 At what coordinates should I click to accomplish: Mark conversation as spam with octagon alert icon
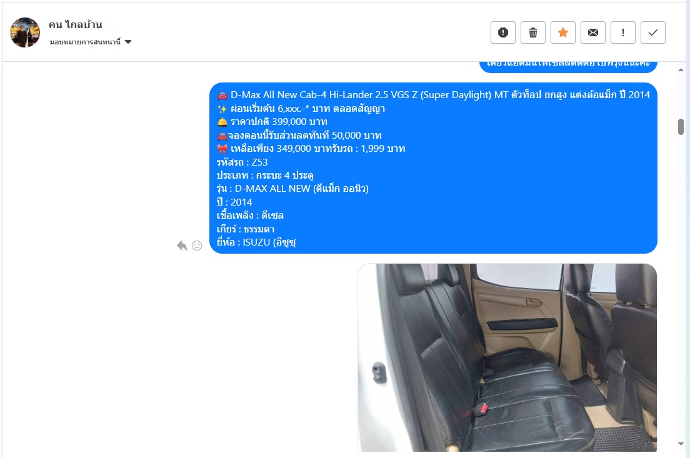tap(503, 32)
